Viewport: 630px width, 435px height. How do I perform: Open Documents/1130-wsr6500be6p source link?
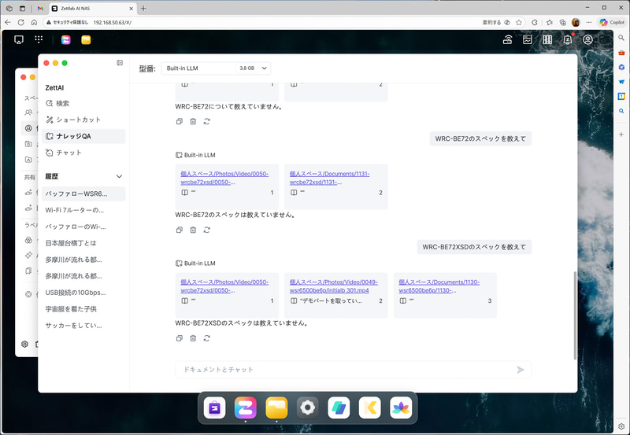pyautogui.click(x=439, y=286)
